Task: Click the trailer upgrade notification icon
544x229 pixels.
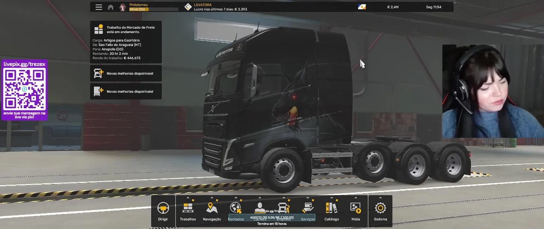Action: [x=99, y=91]
